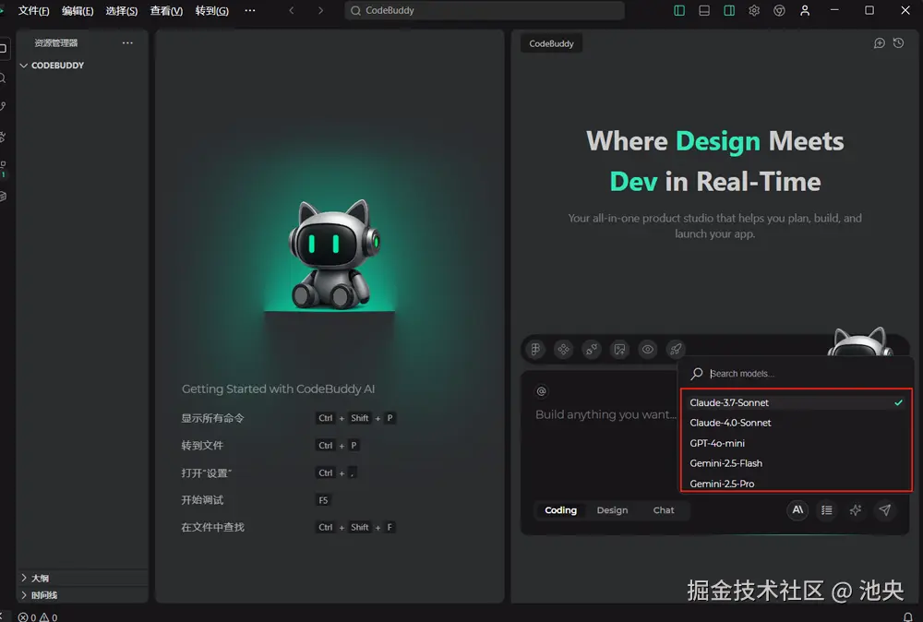Image resolution: width=923 pixels, height=622 pixels.
Task: Open the account profile icon
Action: tap(805, 10)
